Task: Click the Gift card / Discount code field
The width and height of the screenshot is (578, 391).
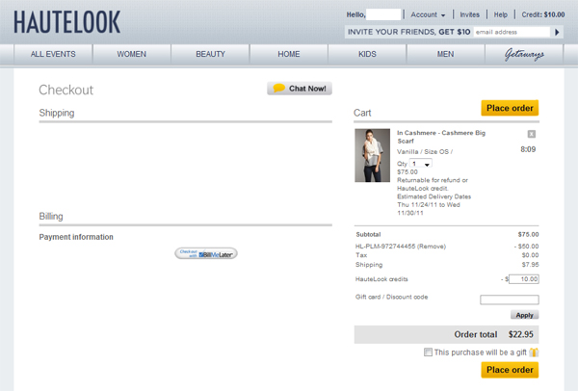Action: coord(510,300)
